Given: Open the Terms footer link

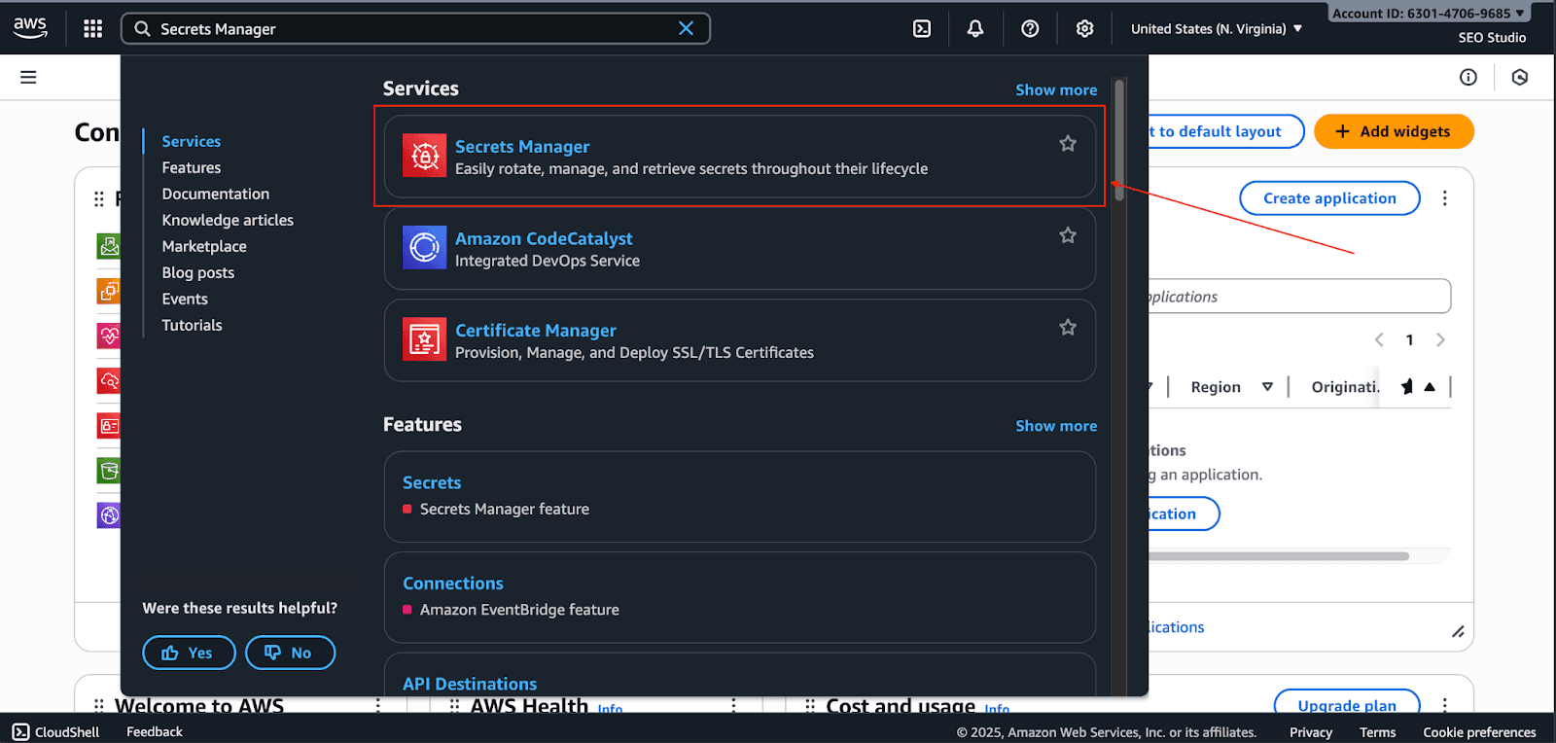Looking at the screenshot, I should click(x=1377, y=732).
